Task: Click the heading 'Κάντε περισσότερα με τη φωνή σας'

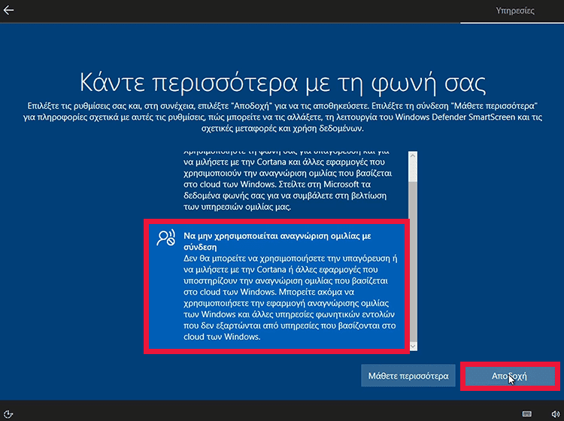Action: [x=283, y=82]
